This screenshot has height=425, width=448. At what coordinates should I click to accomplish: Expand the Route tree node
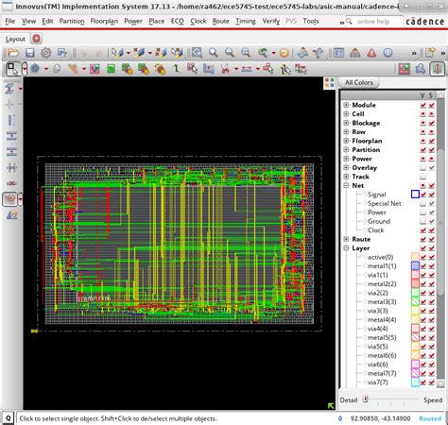pos(346,239)
